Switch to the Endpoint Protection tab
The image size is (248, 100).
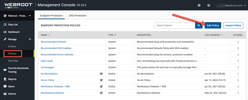pyautogui.click(x=51, y=16)
